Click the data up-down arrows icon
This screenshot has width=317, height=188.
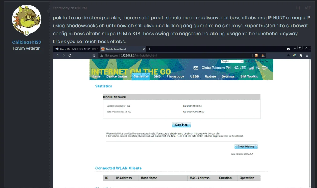tap(258, 68)
